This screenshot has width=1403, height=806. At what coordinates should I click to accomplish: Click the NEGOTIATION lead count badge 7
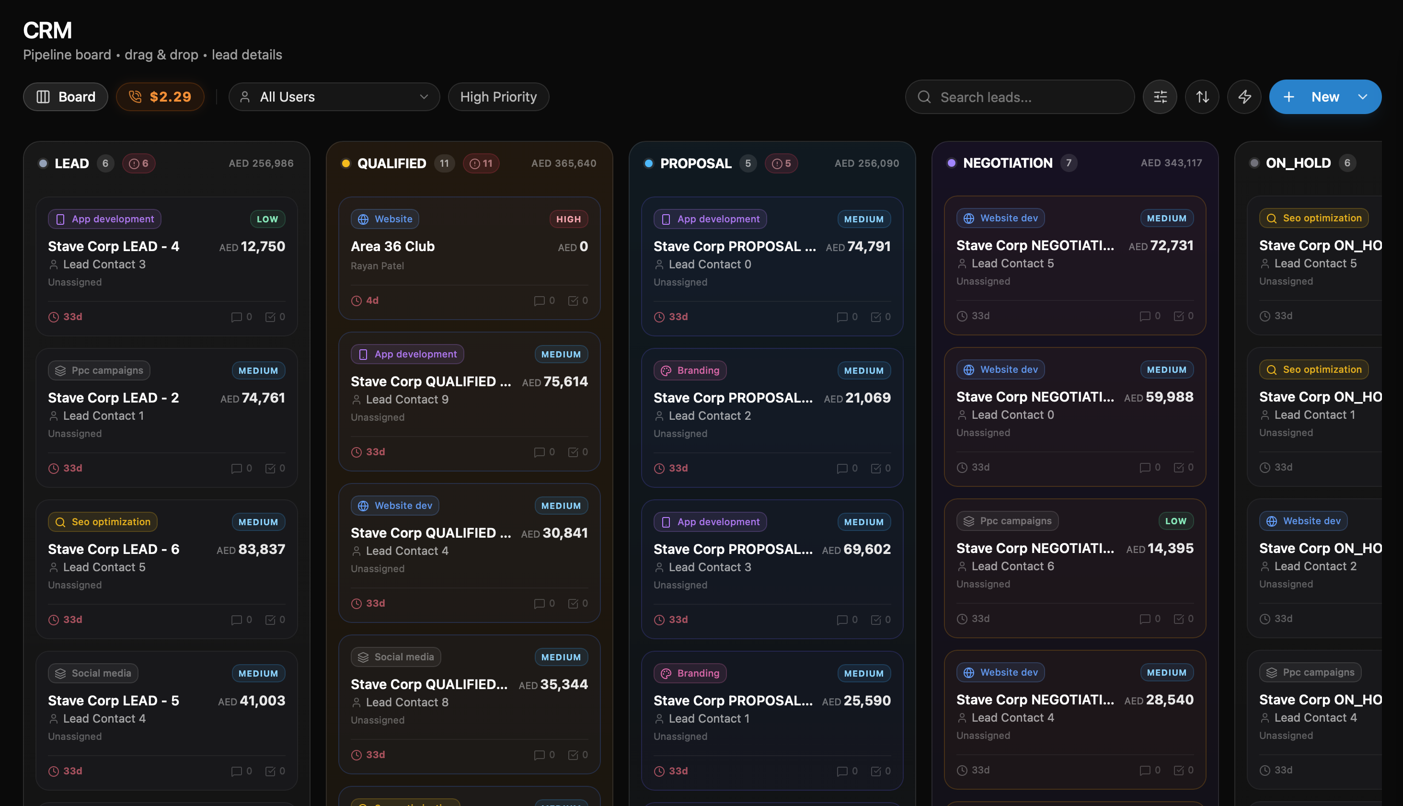point(1068,163)
